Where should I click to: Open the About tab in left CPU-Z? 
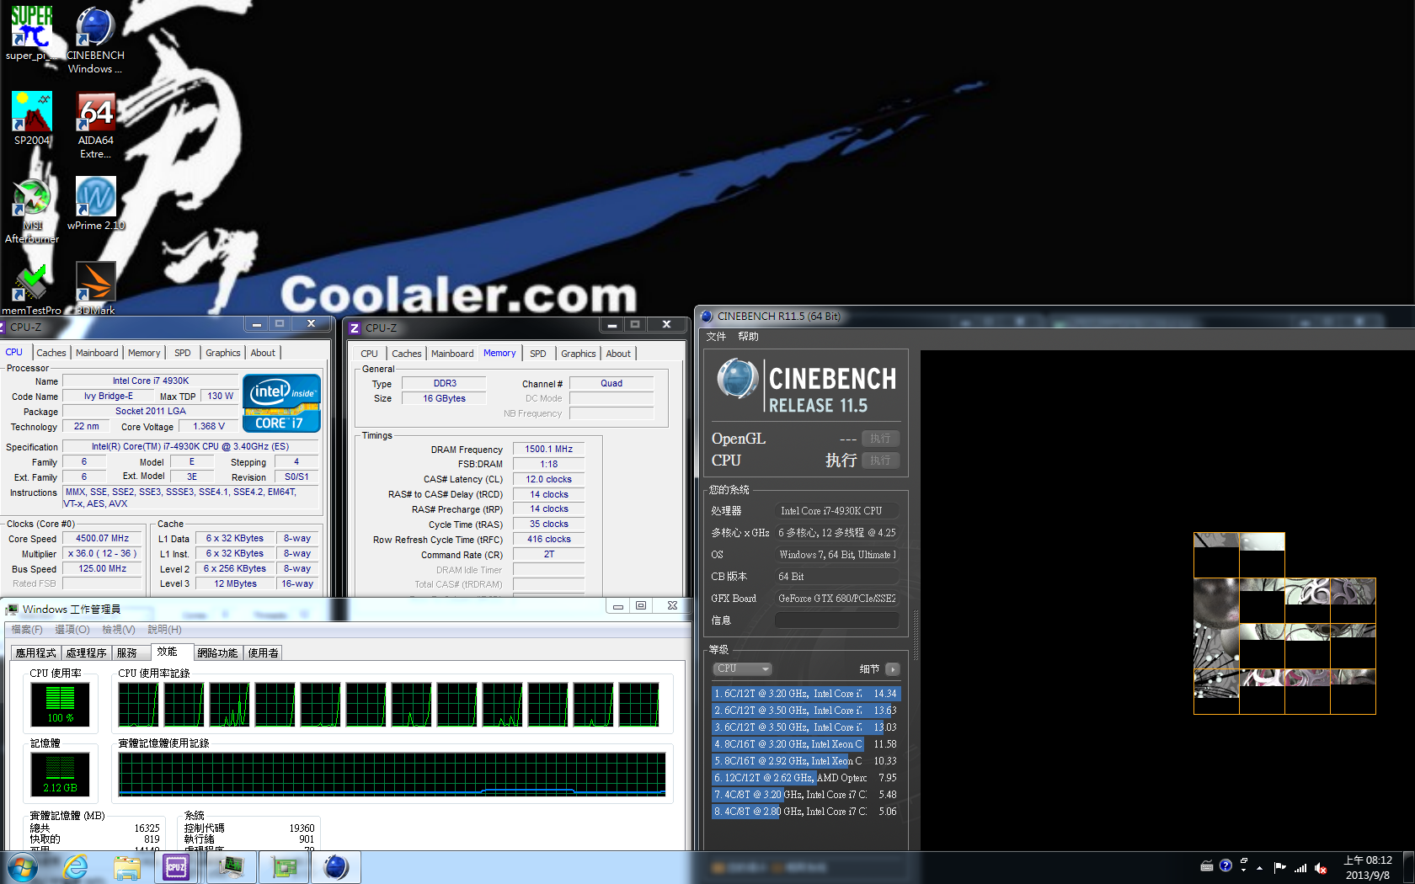263,353
